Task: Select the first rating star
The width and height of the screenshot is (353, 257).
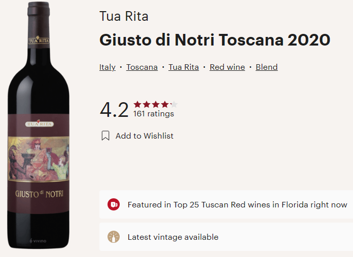Action: (137, 105)
